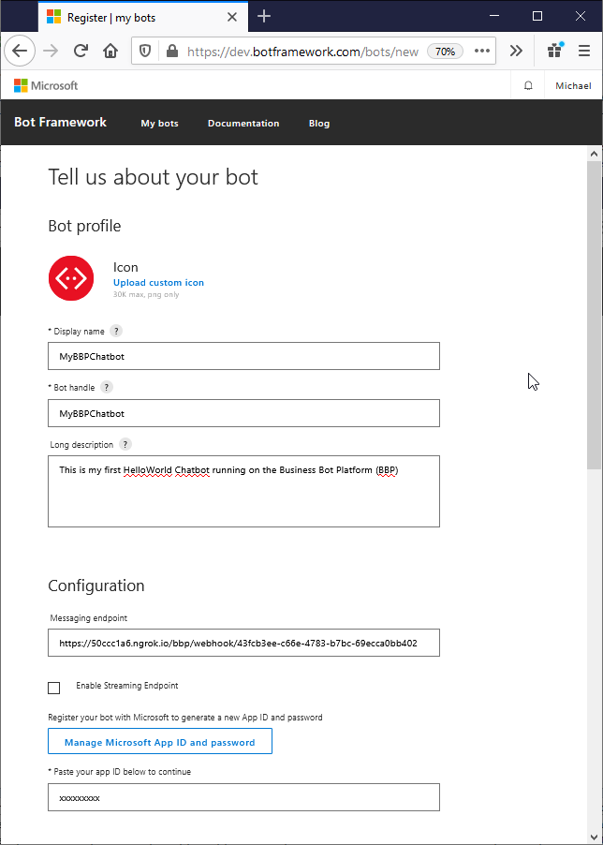Click the Bot handle input field
This screenshot has width=603, height=845.
tap(243, 413)
